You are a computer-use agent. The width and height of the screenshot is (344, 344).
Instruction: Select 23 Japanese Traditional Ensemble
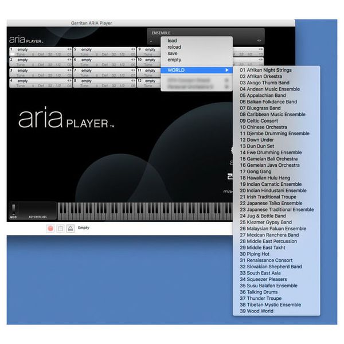tap(276, 210)
